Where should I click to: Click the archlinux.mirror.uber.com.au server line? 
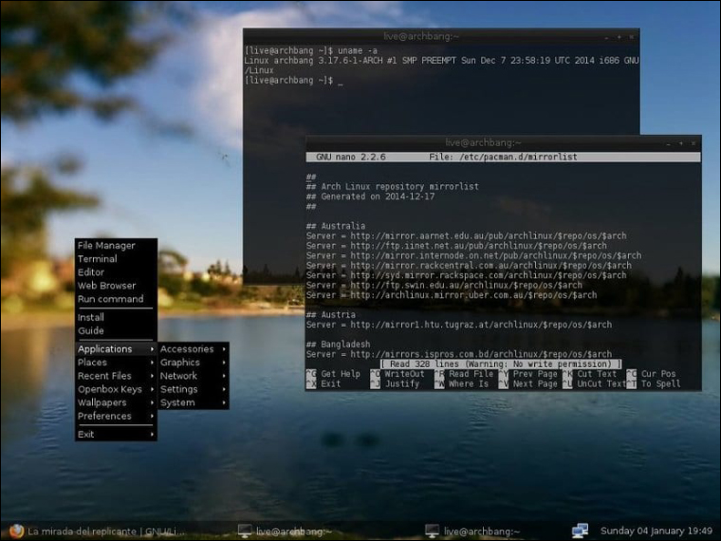click(x=452, y=295)
